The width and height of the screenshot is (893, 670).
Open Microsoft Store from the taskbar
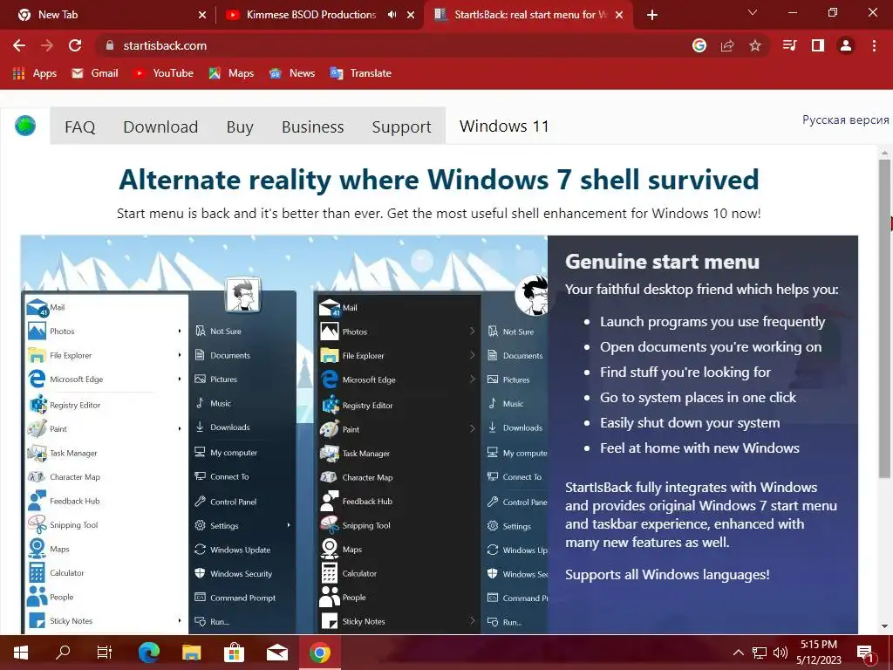coord(234,653)
